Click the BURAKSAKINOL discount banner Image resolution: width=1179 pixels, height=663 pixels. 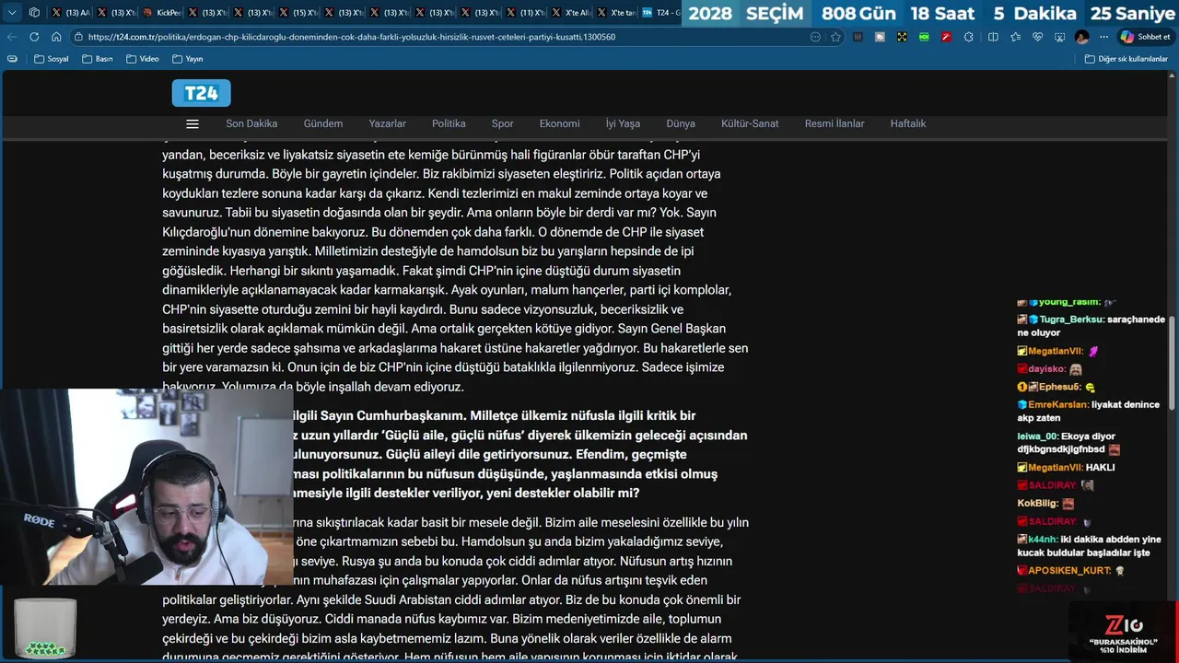tap(1122, 631)
